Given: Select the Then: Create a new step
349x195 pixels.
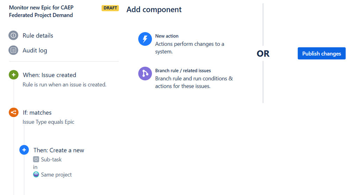Looking at the screenshot, I should (59, 150).
